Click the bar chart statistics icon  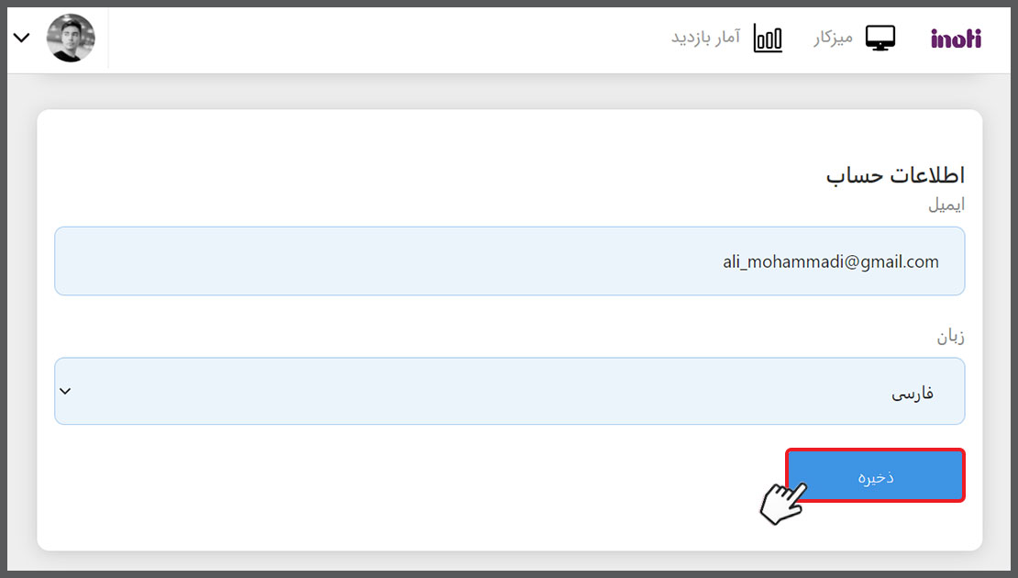coord(768,39)
